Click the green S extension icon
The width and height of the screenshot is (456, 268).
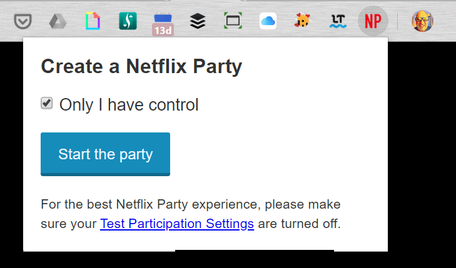(128, 21)
